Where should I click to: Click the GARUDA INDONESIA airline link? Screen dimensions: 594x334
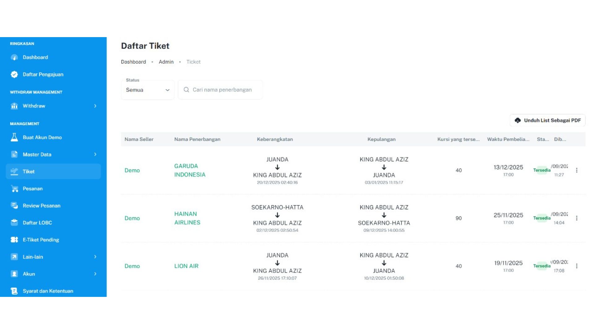[x=190, y=170]
